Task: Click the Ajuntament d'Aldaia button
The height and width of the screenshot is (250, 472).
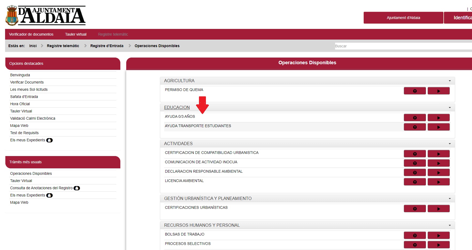Action: point(403,18)
